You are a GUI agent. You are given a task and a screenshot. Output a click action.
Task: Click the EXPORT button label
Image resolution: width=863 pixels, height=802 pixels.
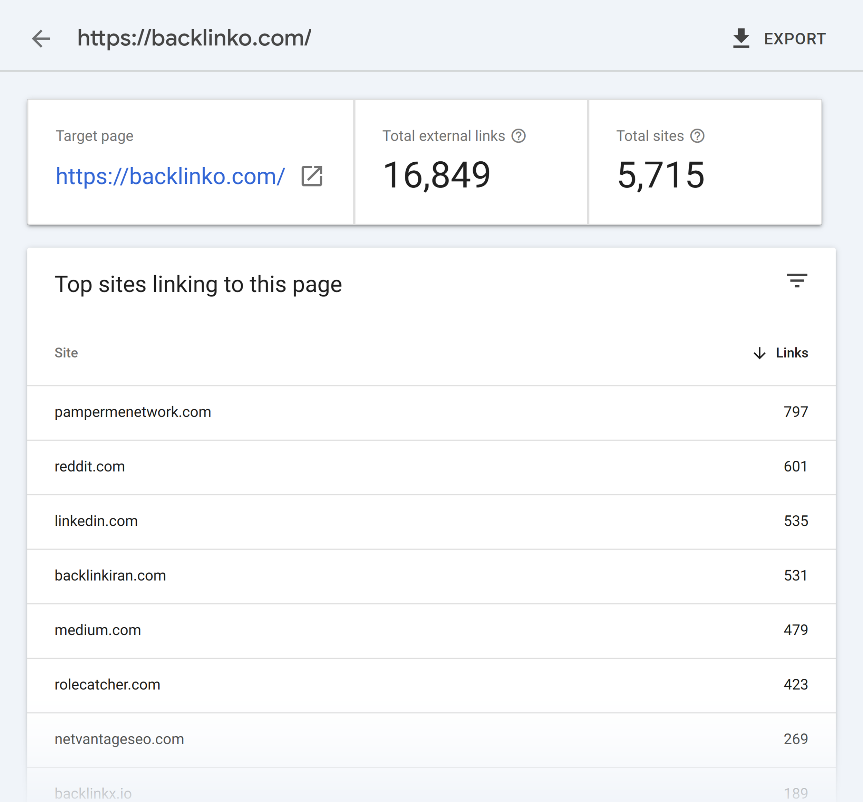795,39
